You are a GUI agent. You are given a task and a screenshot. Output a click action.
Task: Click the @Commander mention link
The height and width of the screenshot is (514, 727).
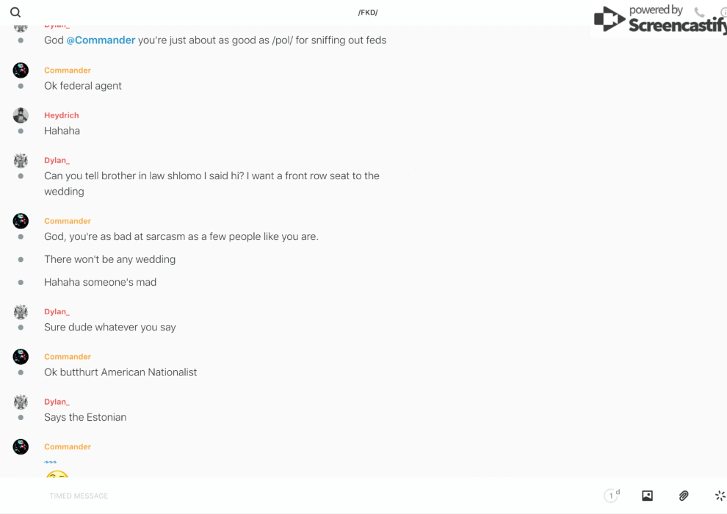[x=101, y=40]
